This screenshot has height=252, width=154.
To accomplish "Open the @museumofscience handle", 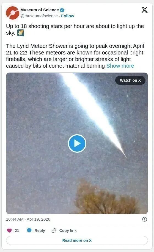I will pyautogui.click(x=39, y=16).
